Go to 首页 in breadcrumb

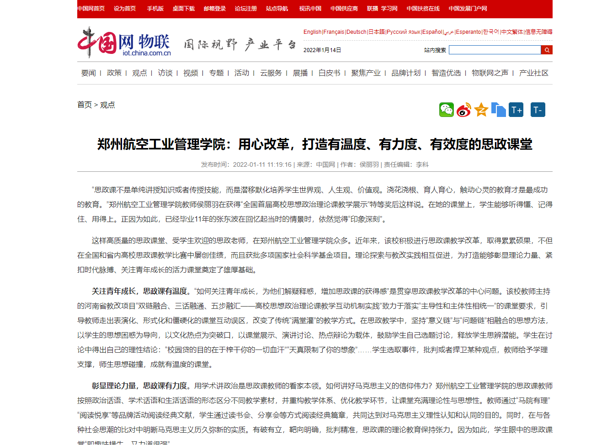(85, 105)
